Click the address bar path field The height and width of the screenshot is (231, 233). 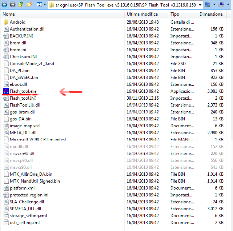126,5
